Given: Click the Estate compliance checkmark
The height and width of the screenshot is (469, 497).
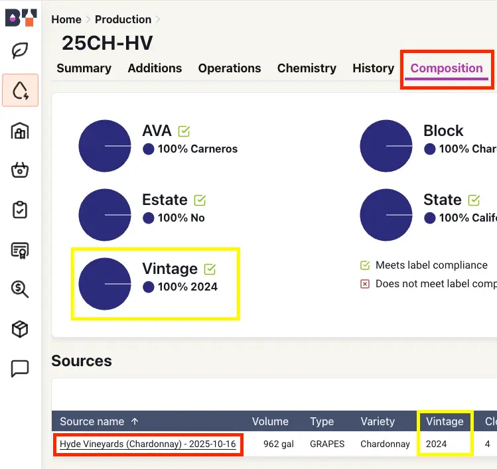Looking at the screenshot, I should [200, 200].
